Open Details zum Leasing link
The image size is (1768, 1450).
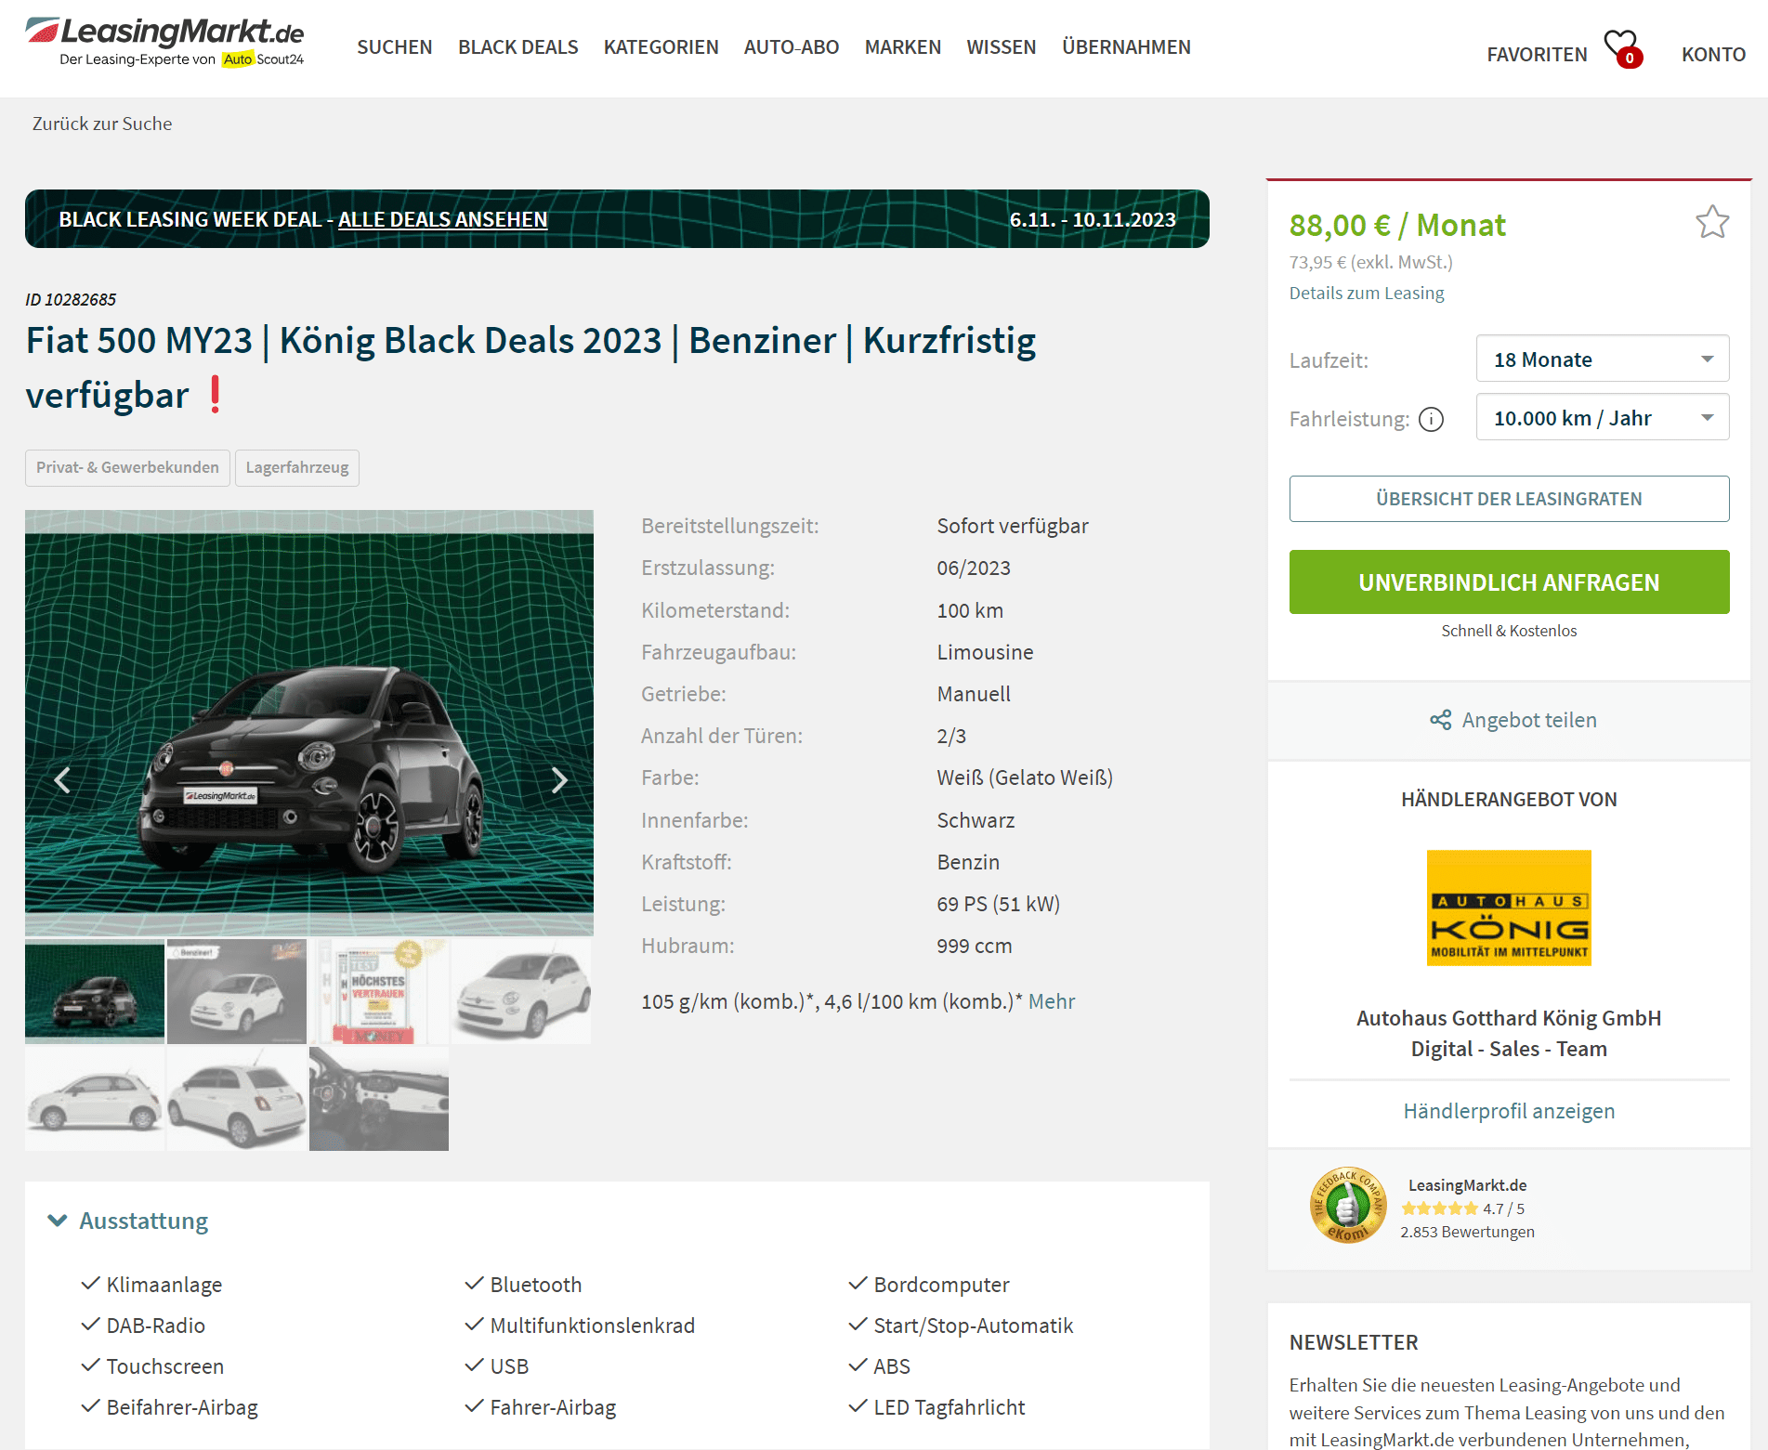(x=1367, y=293)
